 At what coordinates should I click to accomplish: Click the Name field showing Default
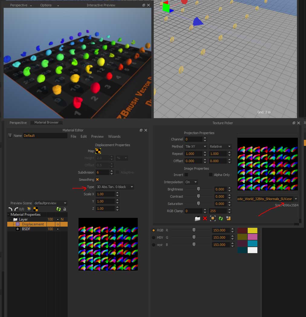45,136
